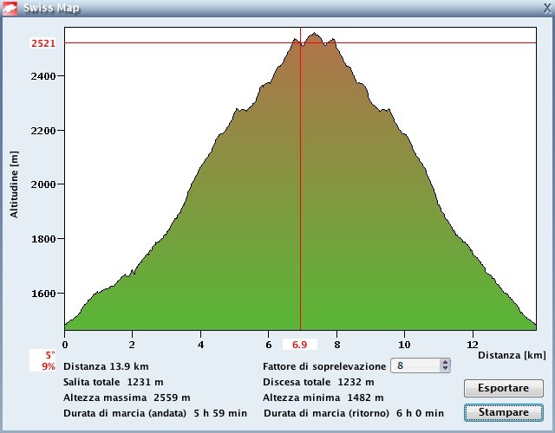The height and width of the screenshot is (433, 555).
Task: Click the dropdown arrows next to value 8
Action: pos(445,366)
